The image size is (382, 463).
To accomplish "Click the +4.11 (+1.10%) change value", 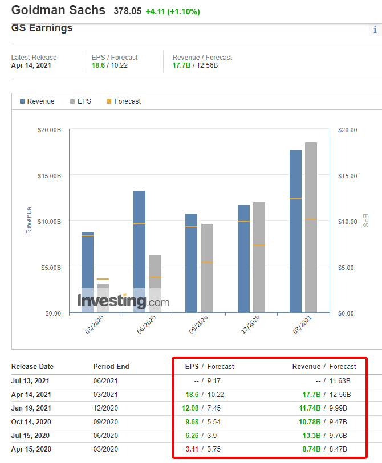I will [173, 11].
